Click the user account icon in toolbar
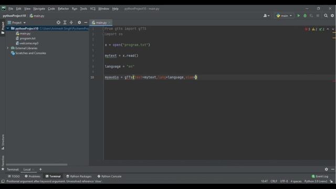336x189 pixels. click(266, 16)
